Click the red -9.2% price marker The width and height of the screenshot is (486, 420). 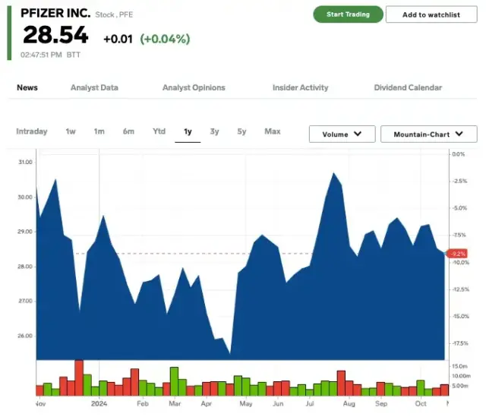coord(458,254)
